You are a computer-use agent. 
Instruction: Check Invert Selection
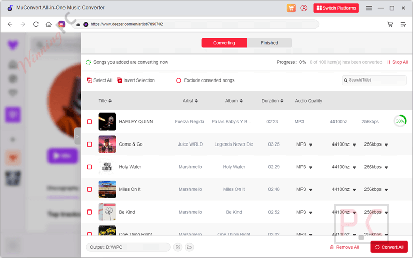pyautogui.click(x=136, y=80)
